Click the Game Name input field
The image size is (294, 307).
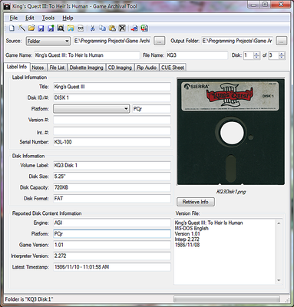(x=87, y=55)
